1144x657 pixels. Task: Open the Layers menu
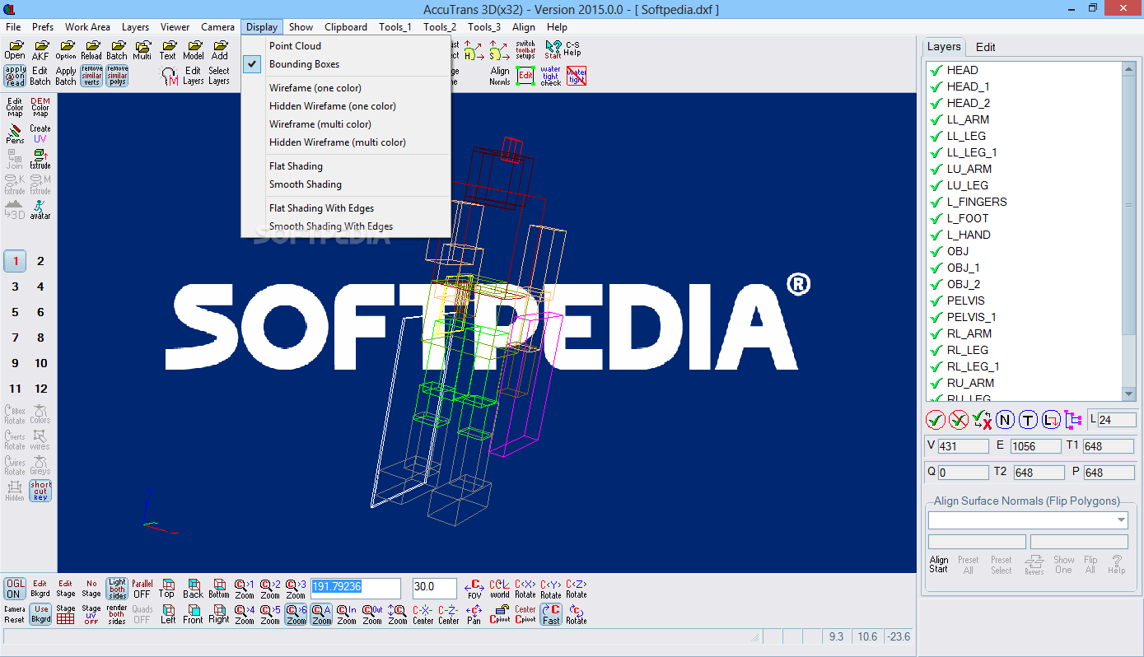pos(136,27)
